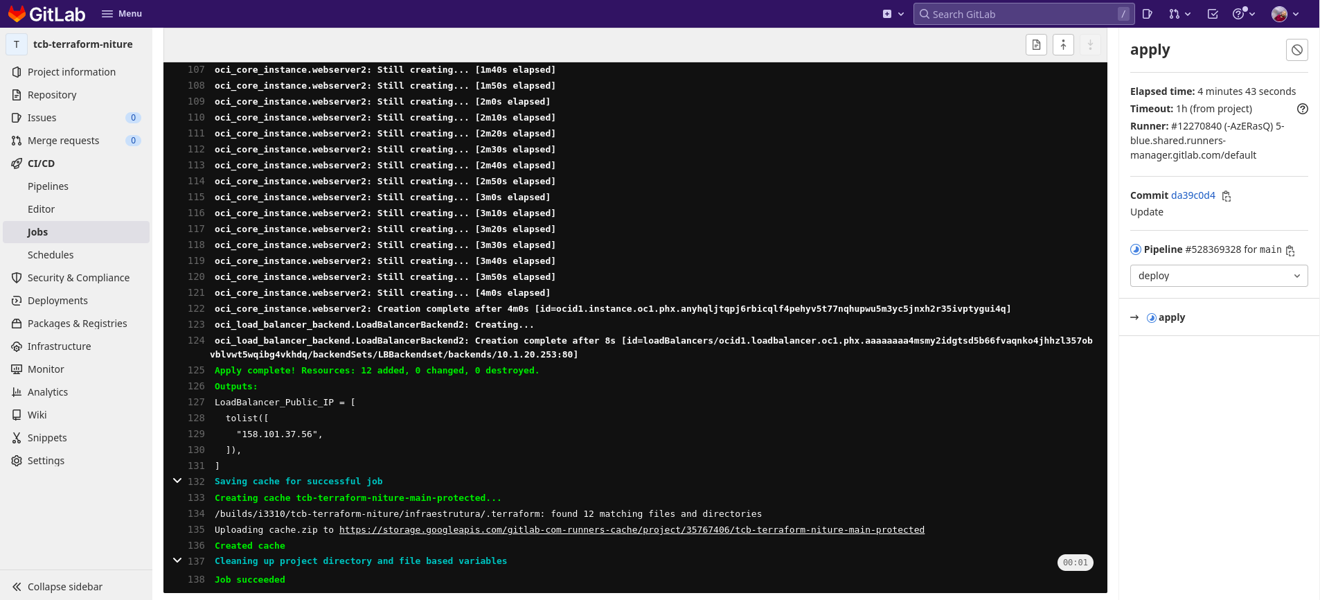Image resolution: width=1320 pixels, height=600 pixels.
Task: Open timeout help question icon
Action: (x=1303, y=109)
